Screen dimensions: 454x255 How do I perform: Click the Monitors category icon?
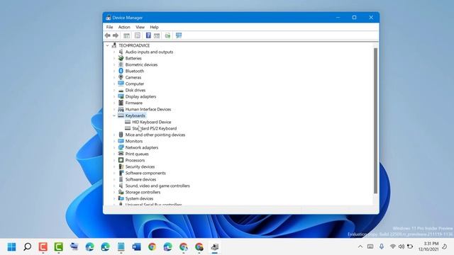coord(121,141)
